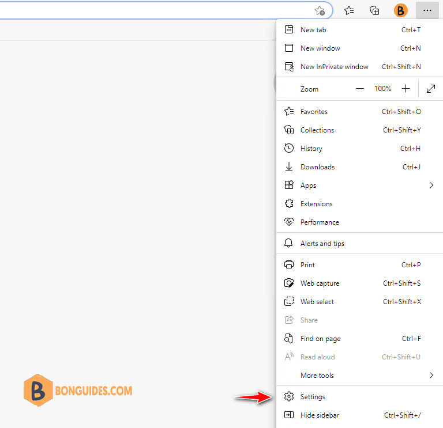Click the Downloads arrow icon

289,167
